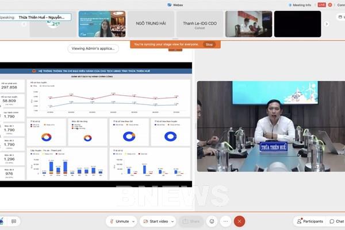Screen dimensions: 345x230
Task: Click the Viewing Admin's application label
Action: point(93,49)
